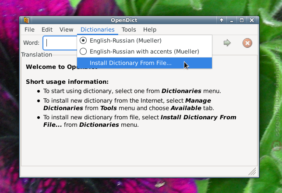
Task: Click the 'Word:' label
Action: pyautogui.click(x=31, y=43)
